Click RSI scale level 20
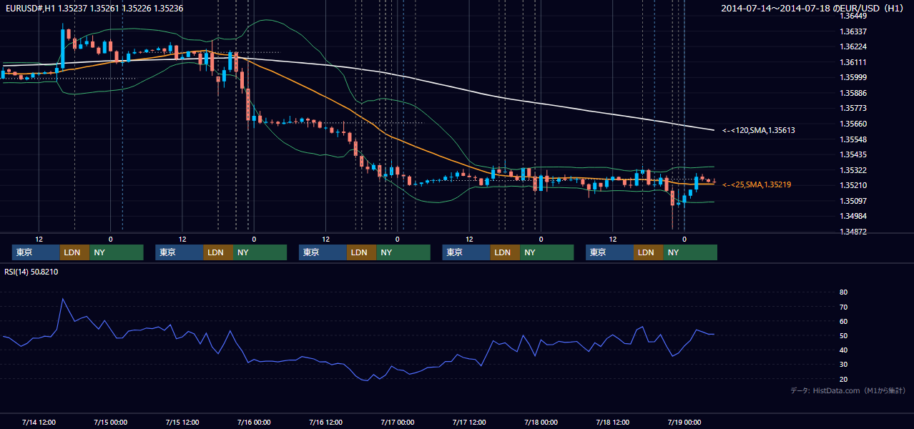The height and width of the screenshot is (429, 914). click(x=843, y=379)
